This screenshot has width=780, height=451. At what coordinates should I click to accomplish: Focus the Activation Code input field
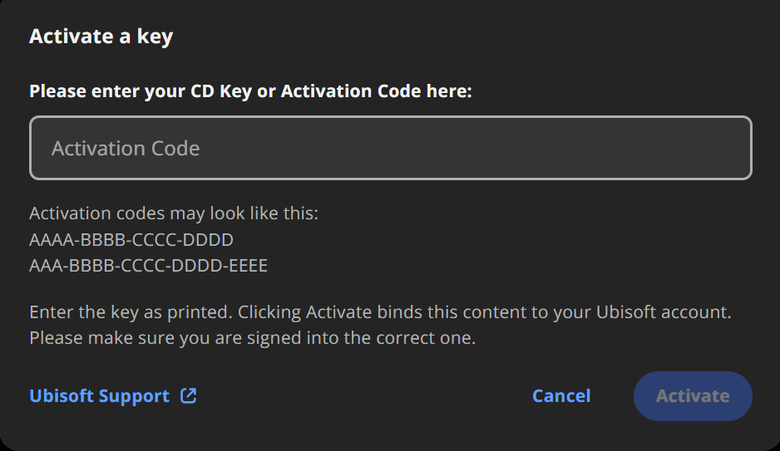pos(391,148)
